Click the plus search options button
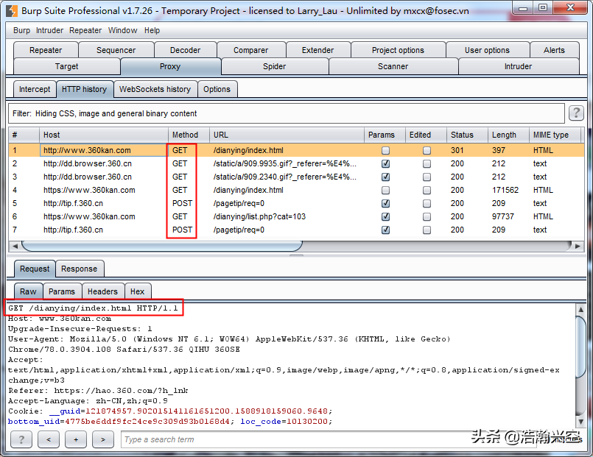This screenshot has width=593, height=457. (x=76, y=439)
